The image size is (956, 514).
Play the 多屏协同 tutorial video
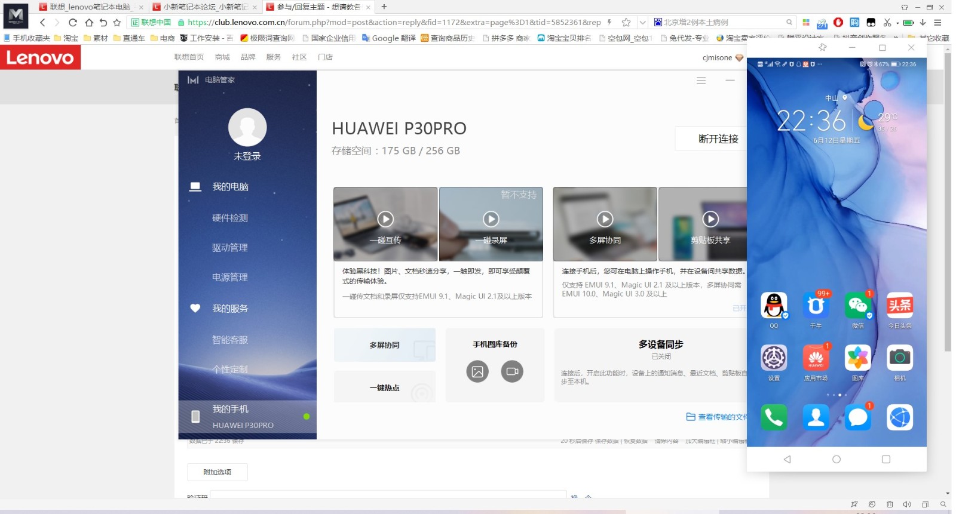[x=605, y=219]
